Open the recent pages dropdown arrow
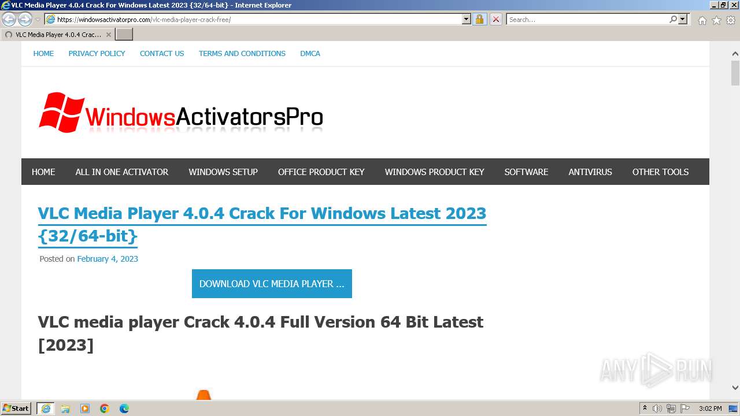This screenshot has height=416, width=740. click(38, 19)
